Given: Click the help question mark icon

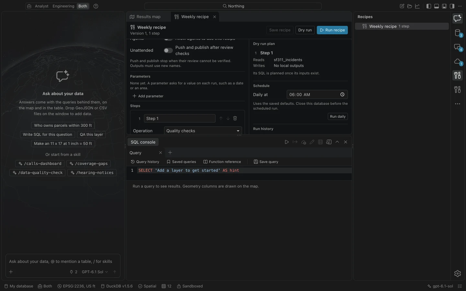Looking at the screenshot, I should point(96,6).
